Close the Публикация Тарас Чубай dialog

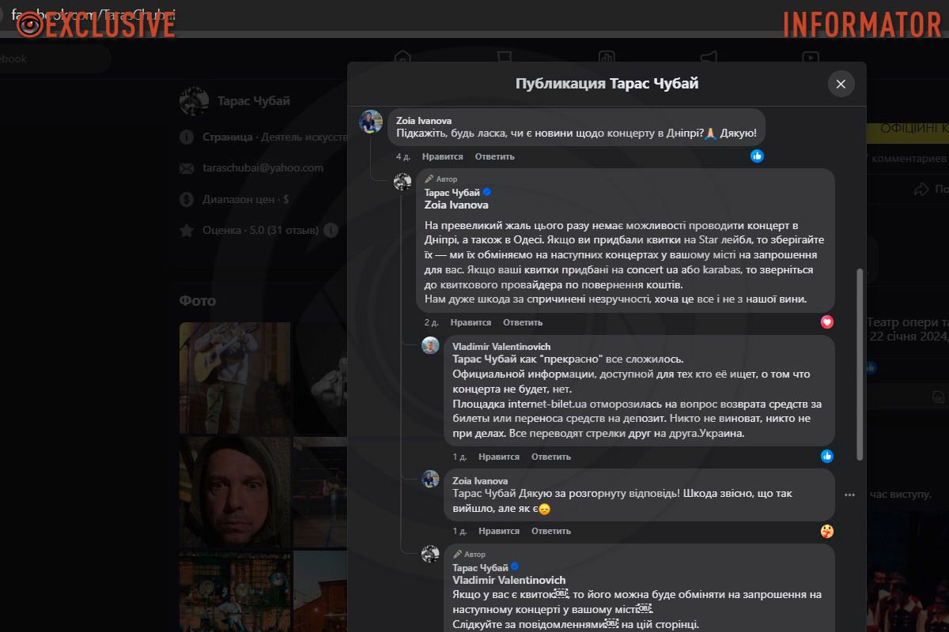click(841, 84)
